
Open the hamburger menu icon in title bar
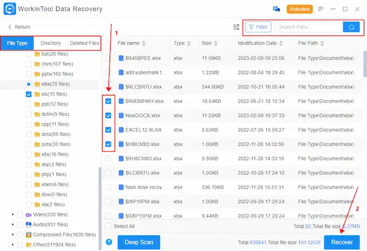[321, 9]
